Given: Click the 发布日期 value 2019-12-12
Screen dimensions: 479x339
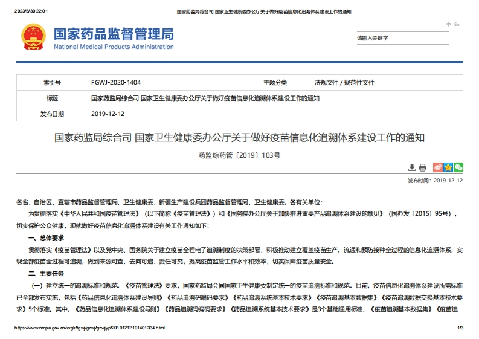Looking at the screenshot, I should pyautogui.click(x=108, y=114).
